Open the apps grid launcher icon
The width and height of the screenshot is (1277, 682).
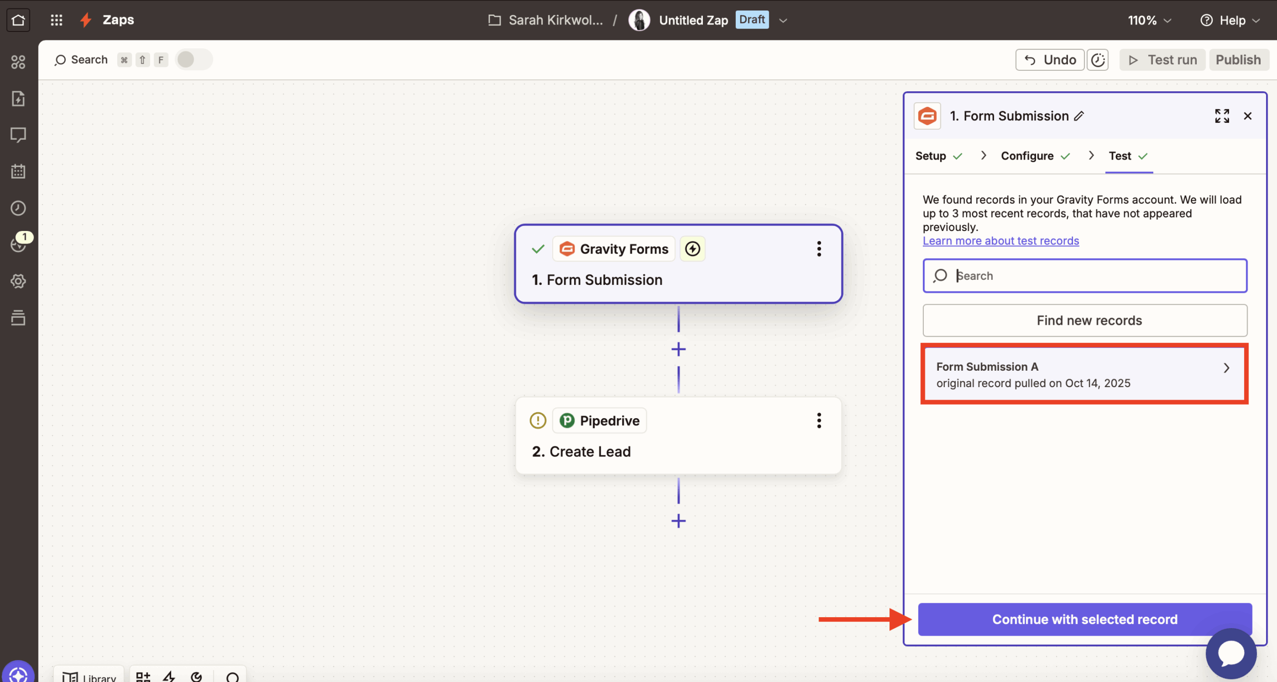pyautogui.click(x=56, y=20)
